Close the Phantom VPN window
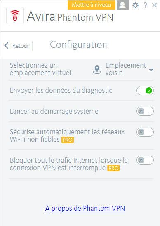 pyautogui.click(x=154, y=5)
